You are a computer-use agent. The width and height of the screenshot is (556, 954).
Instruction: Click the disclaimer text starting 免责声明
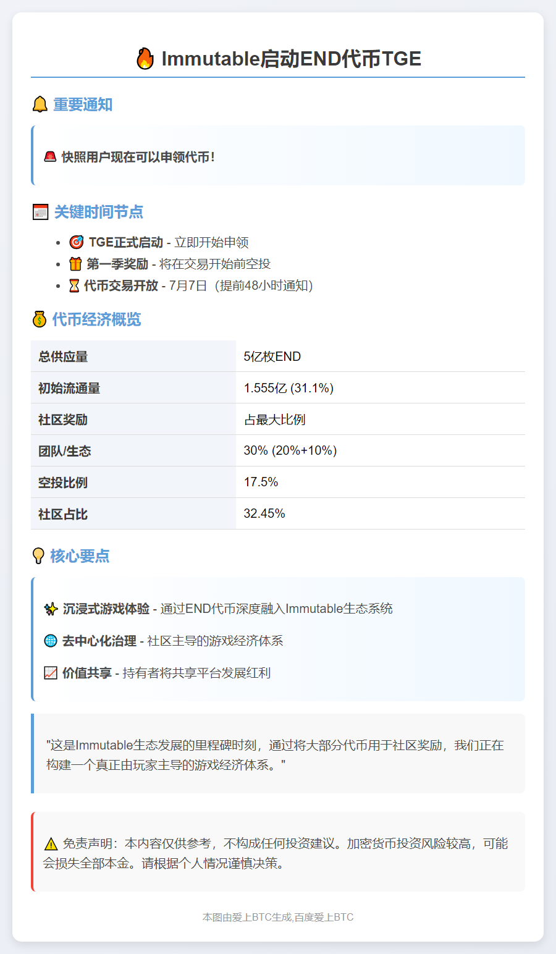276,853
